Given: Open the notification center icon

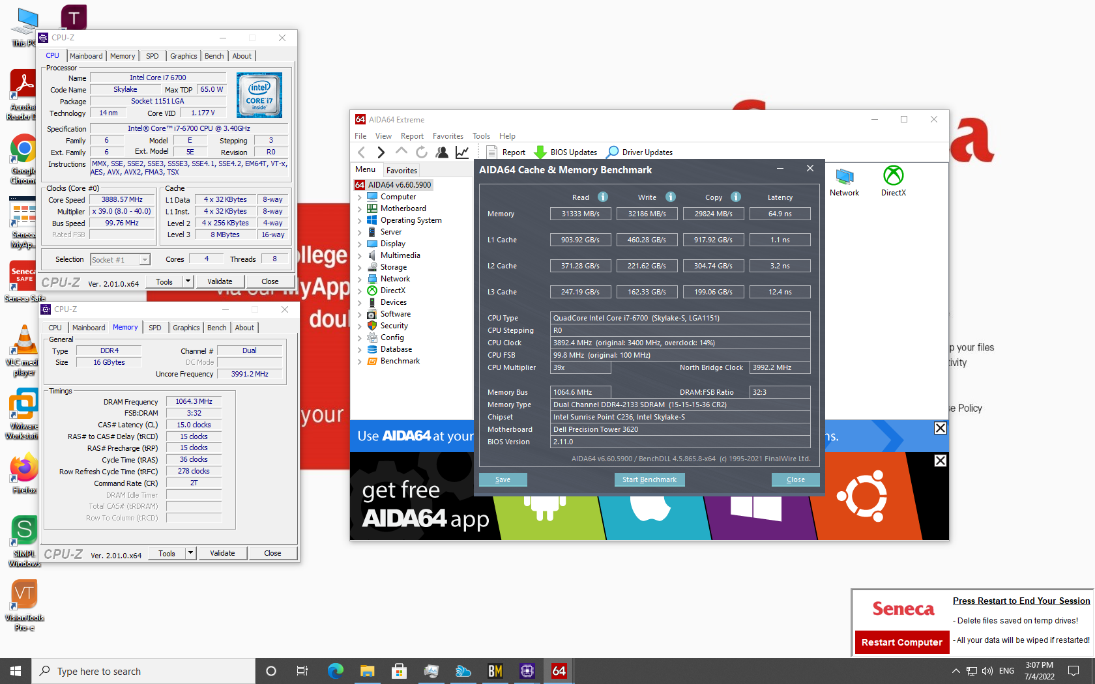Looking at the screenshot, I should [1073, 671].
